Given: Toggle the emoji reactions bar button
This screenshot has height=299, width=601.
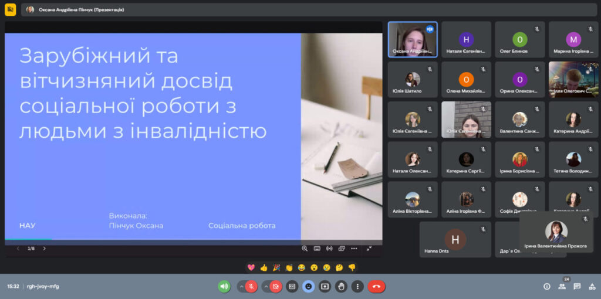Looking at the screenshot, I should pos(308,287).
